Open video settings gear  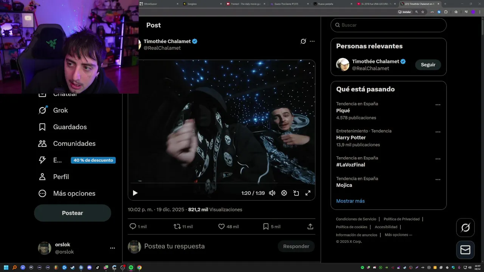click(284, 193)
